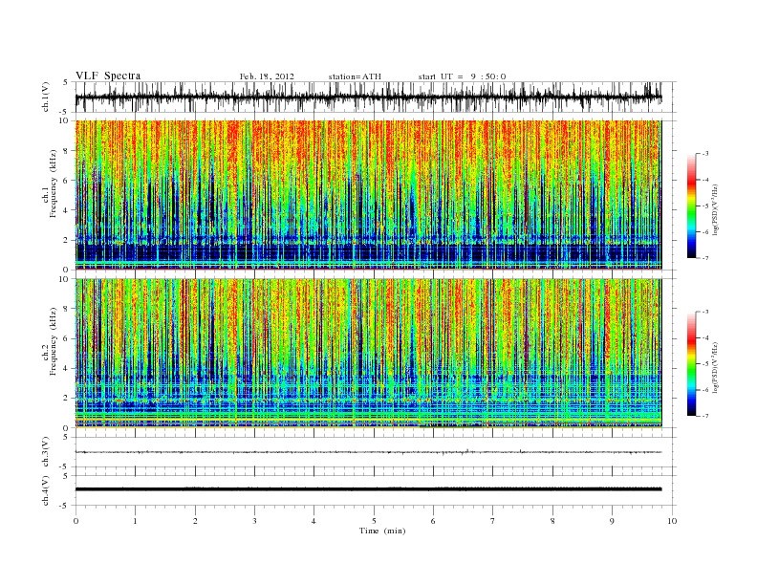Click the "-5" label on ch.2 color bar
This screenshot has width=757, height=585.
[705, 364]
